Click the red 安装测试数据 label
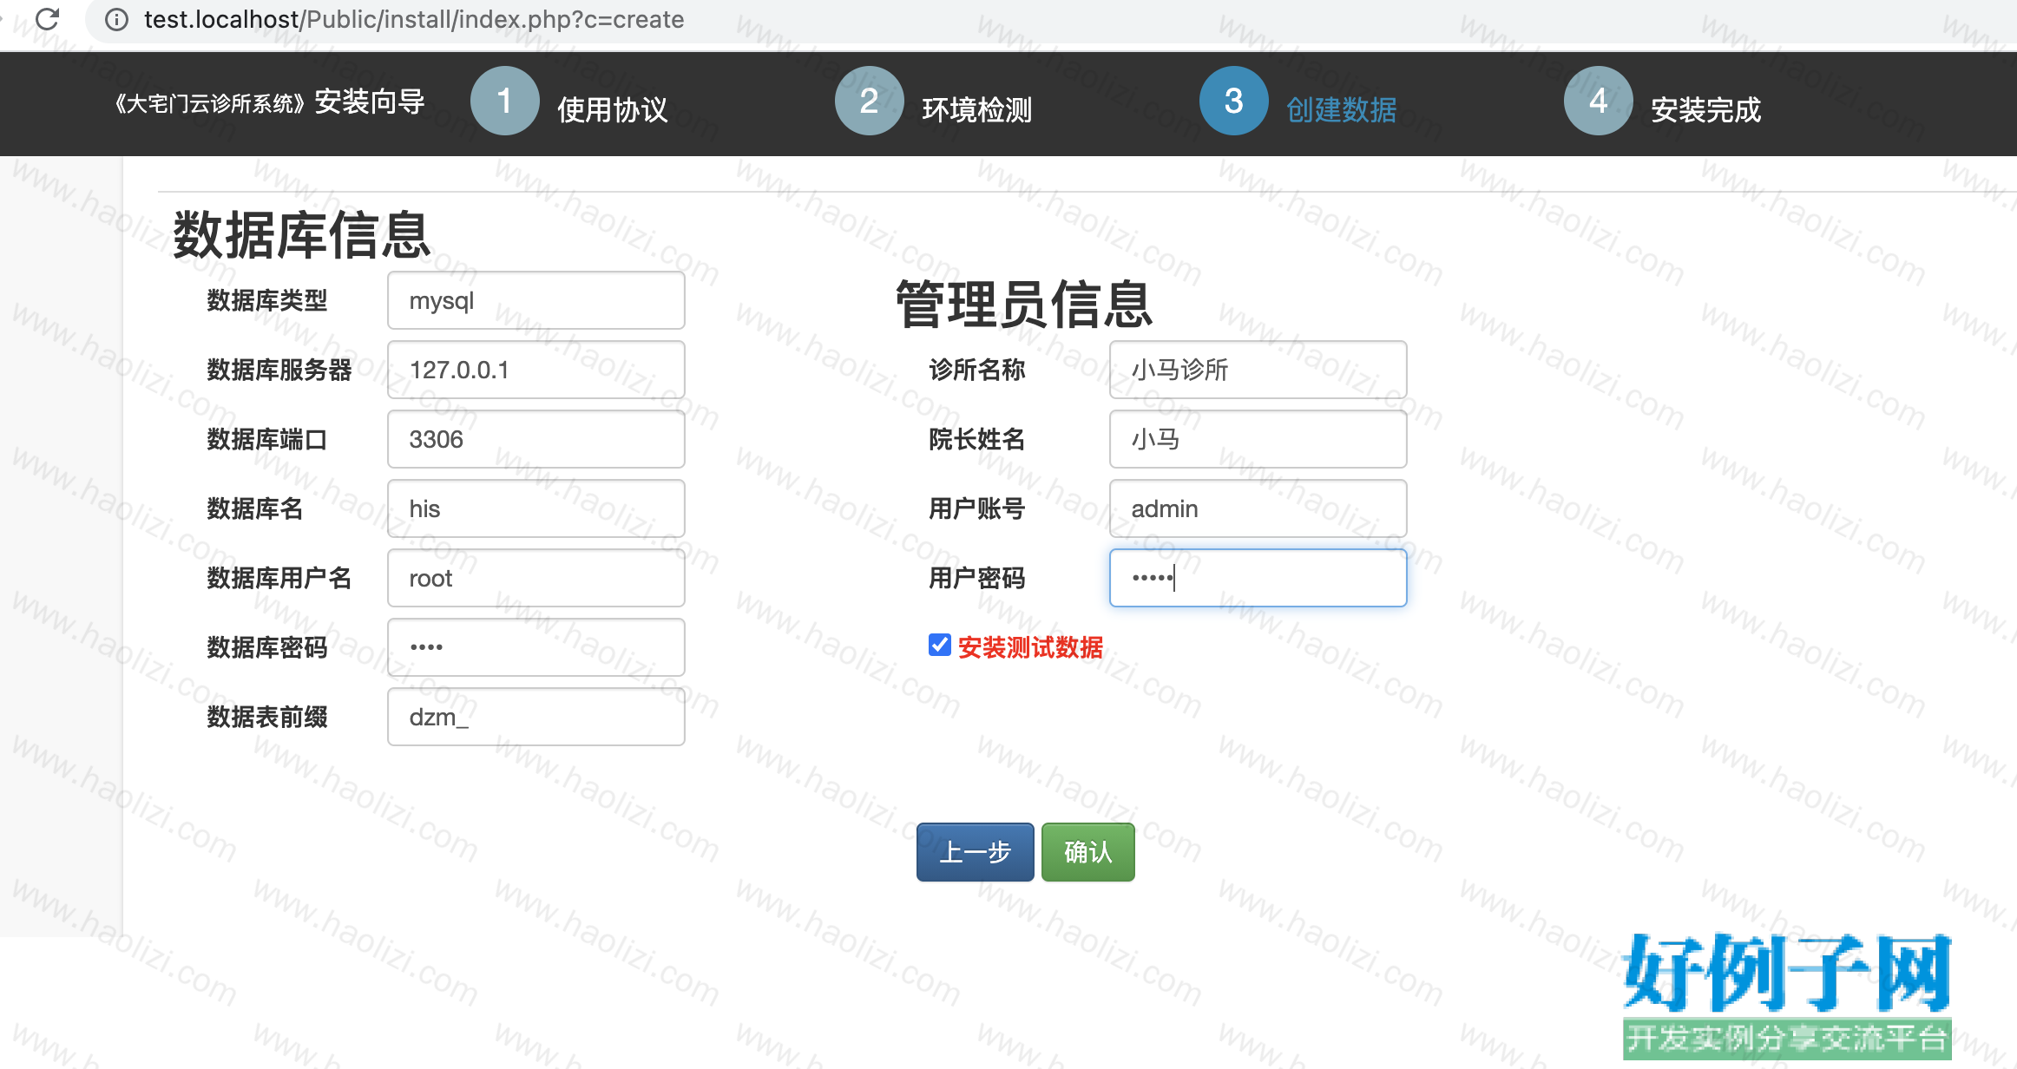The height and width of the screenshot is (1069, 2017). pyautogui.click(x=1030, y=647)
